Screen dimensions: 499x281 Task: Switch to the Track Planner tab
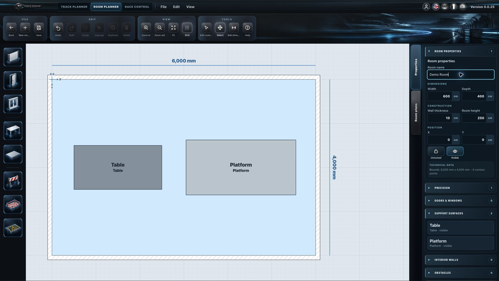click(x=74, y=7)
